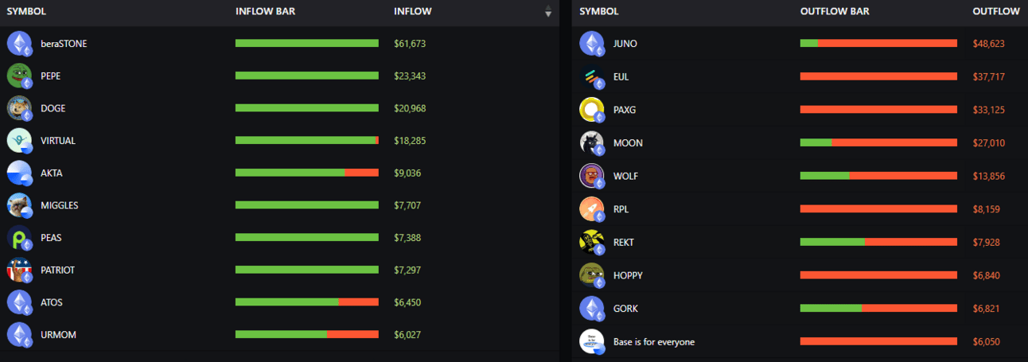The width and height of the screenshot is (1028, 362).
Task: Open the PEPE symbol name
Action: pos(51,76)
